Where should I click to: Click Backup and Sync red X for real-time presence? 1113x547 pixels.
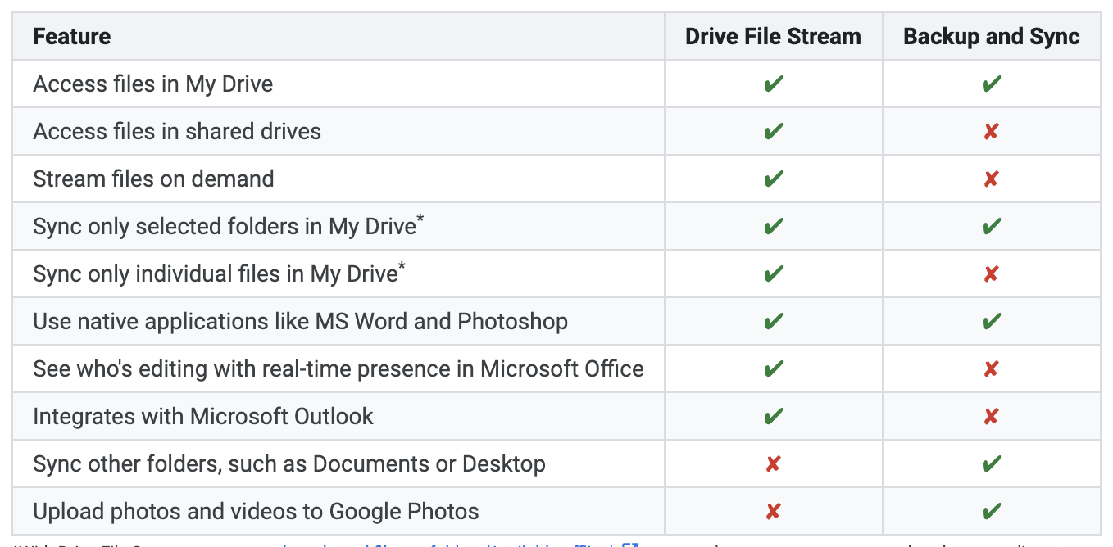coord(991,369)
